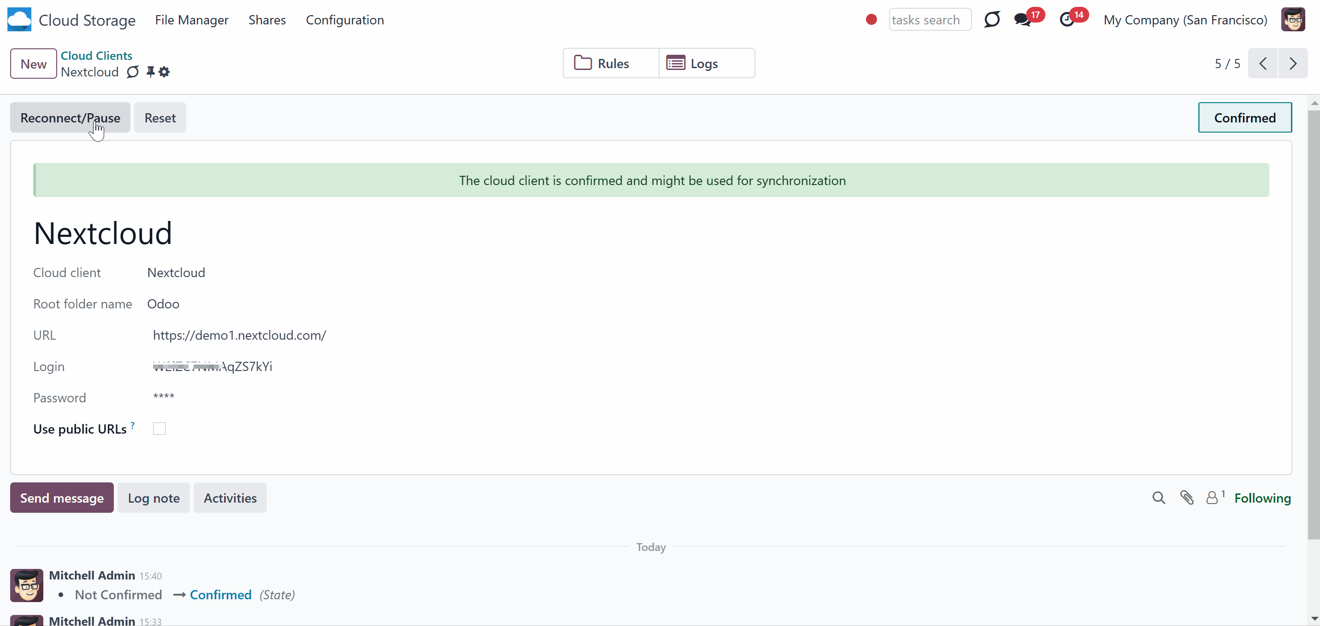Viewport: 1320px width, 626px height.
Task: Toggle the Use public URLs checkbox
Action: click(x=159, y=429)
